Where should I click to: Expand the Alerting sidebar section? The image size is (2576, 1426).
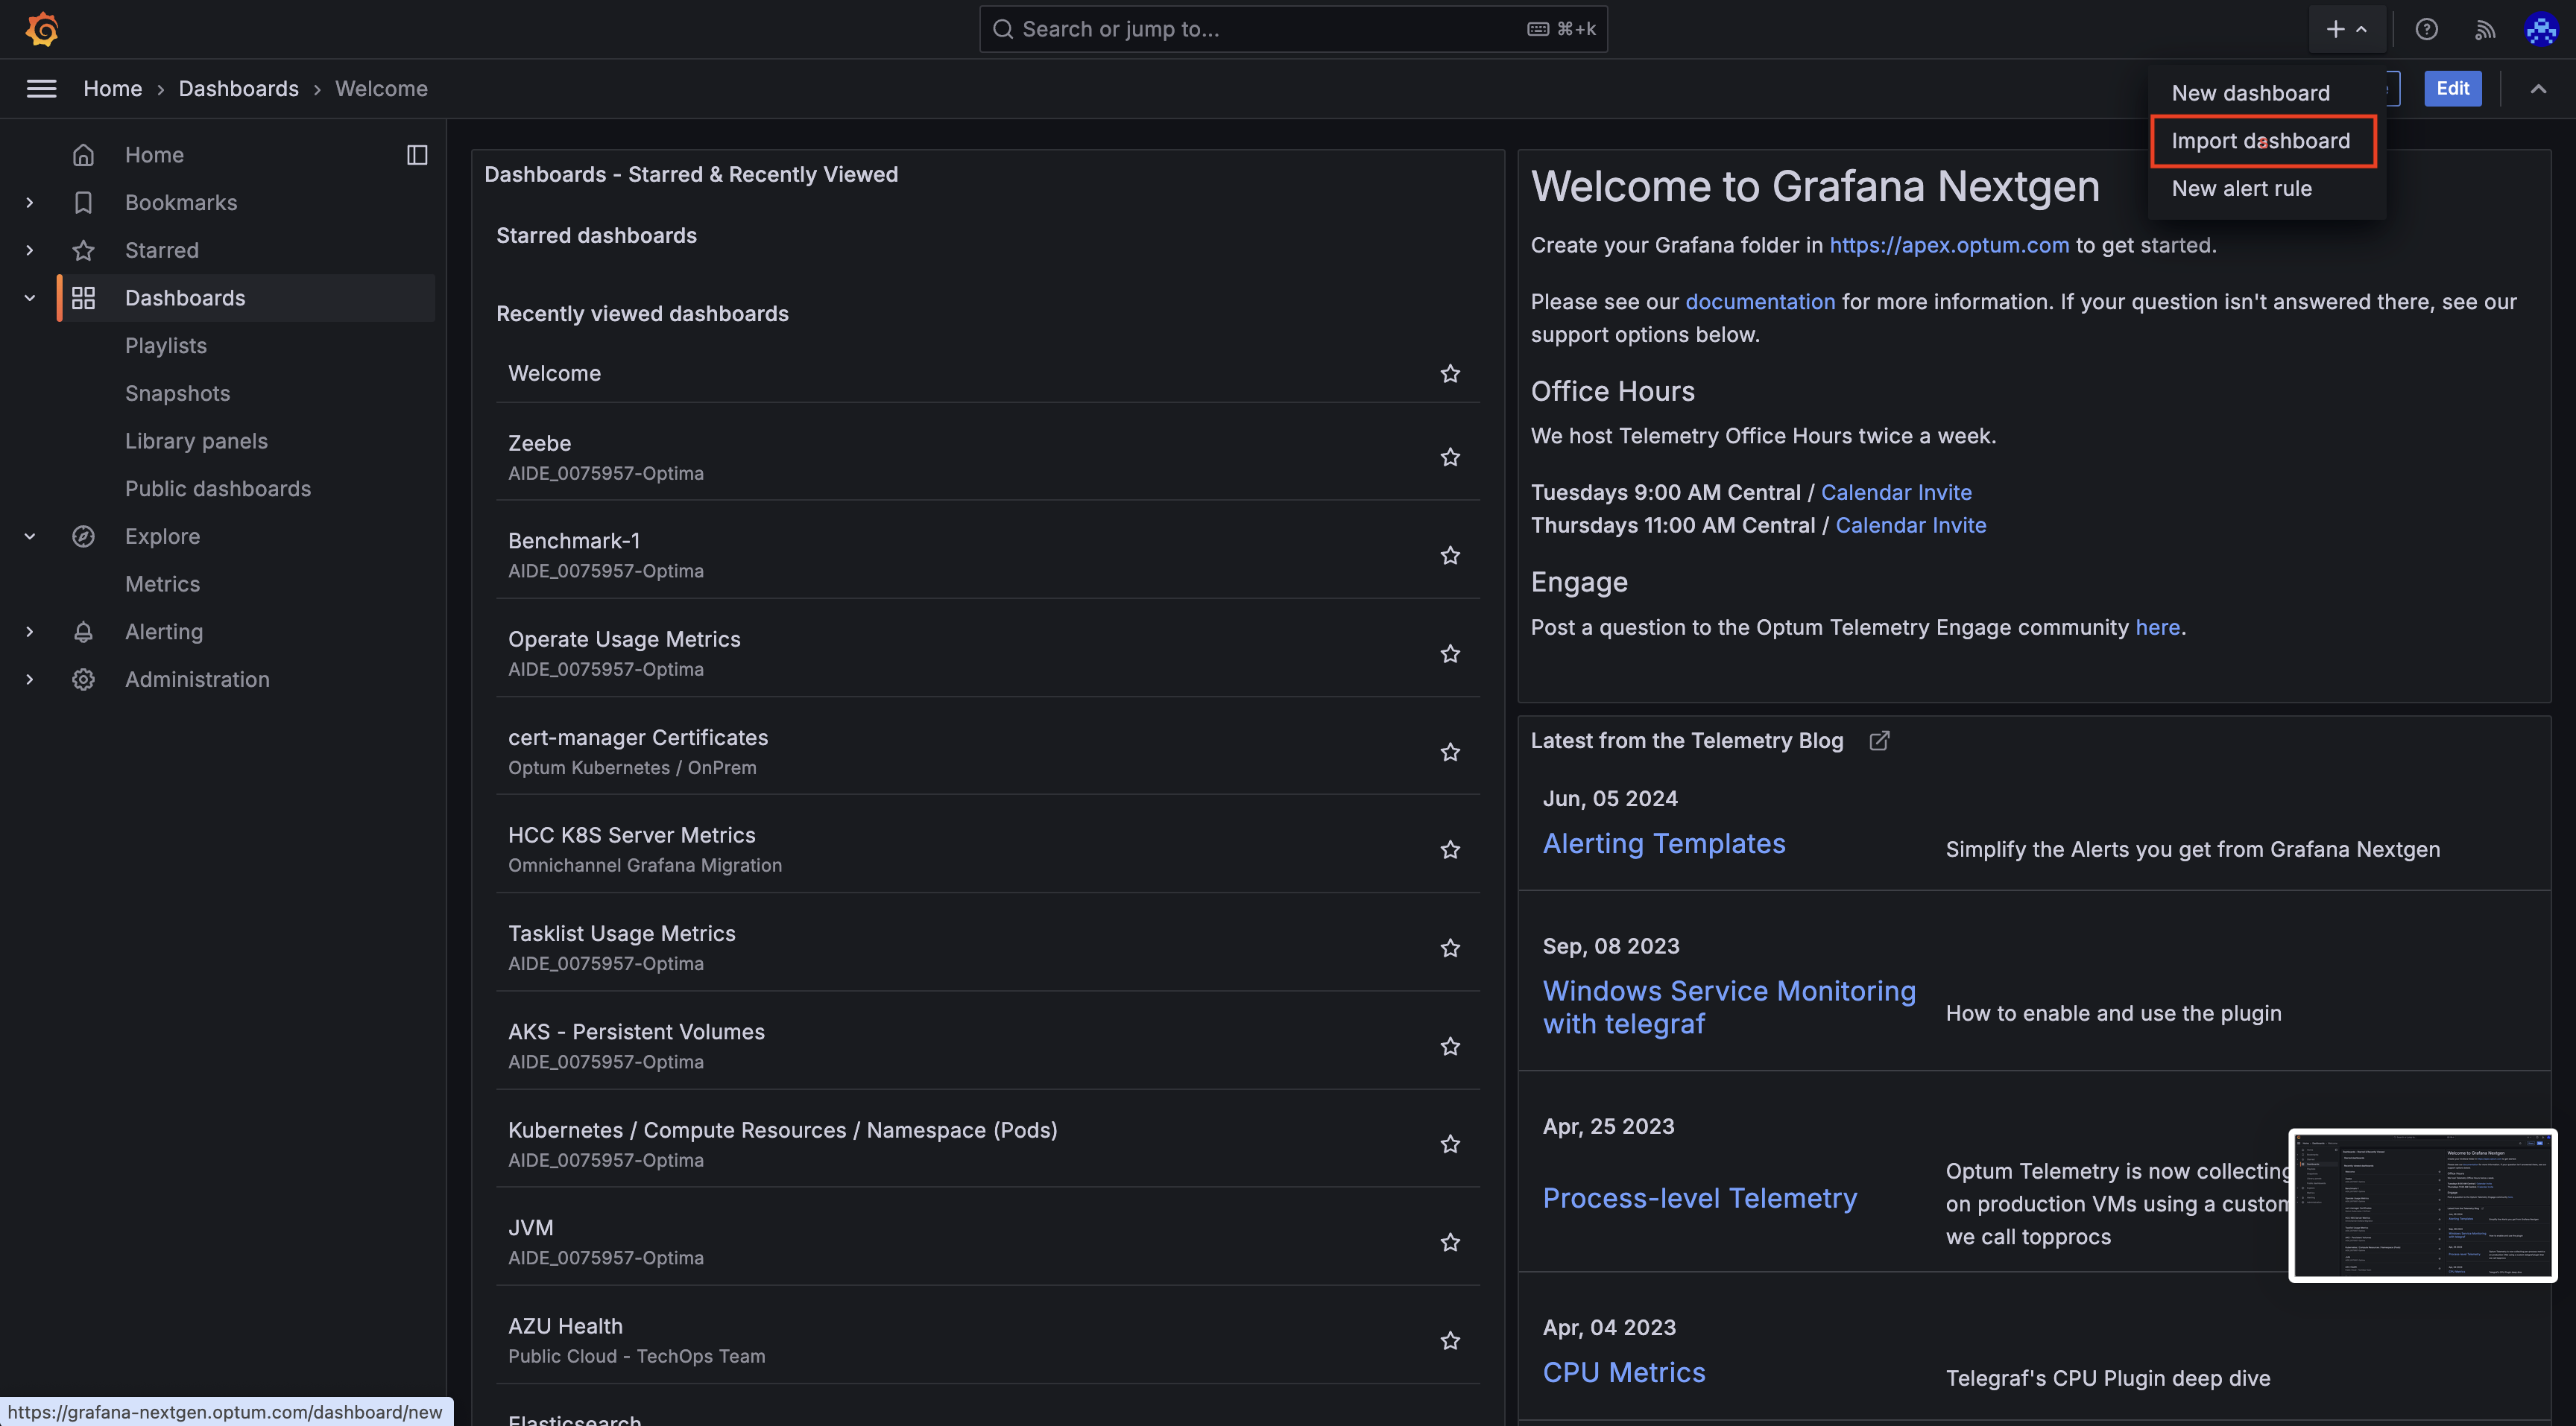coord(30,632)
